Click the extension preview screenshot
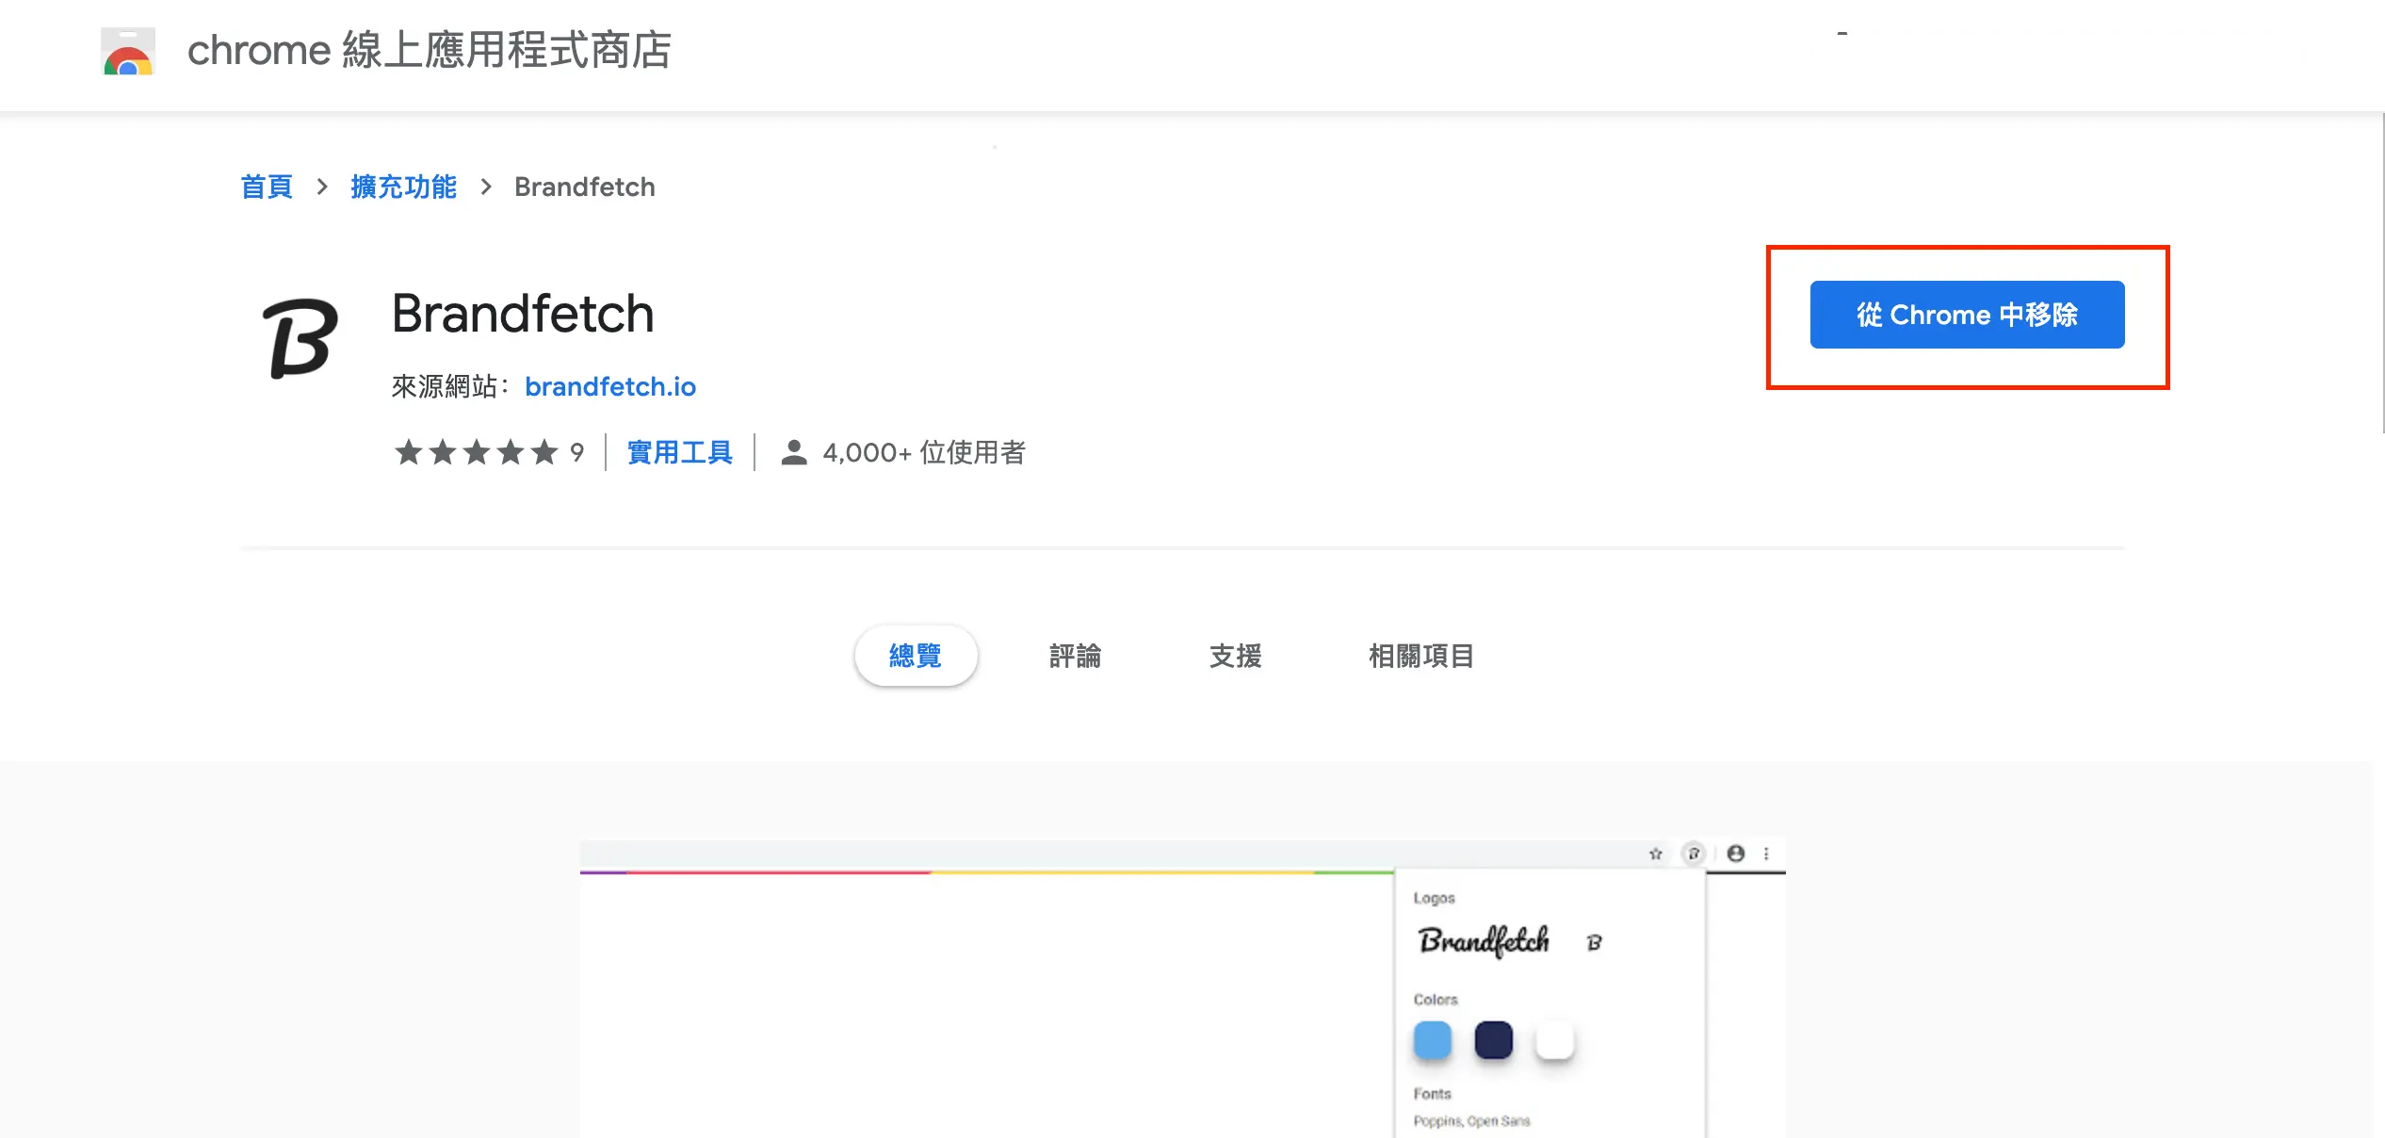2385x1138 pixels. pyautogui.click(x=1182, y=988)
